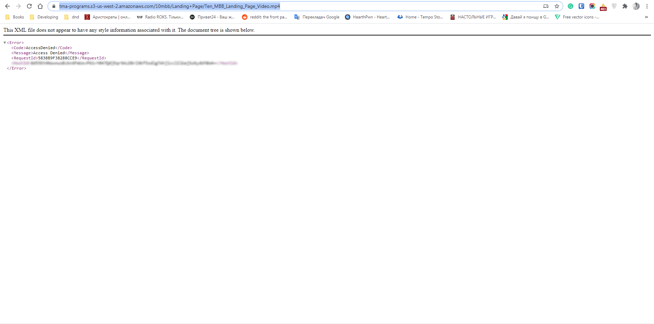
Task: Open the user profile avatar
Action: (x=636, y=6)
